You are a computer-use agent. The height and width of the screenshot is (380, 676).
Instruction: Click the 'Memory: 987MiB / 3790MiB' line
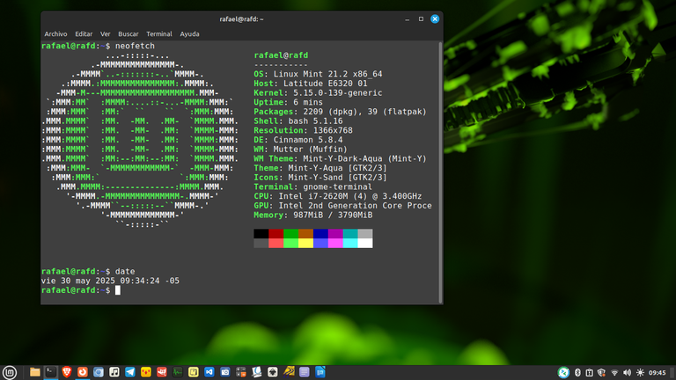313,215
